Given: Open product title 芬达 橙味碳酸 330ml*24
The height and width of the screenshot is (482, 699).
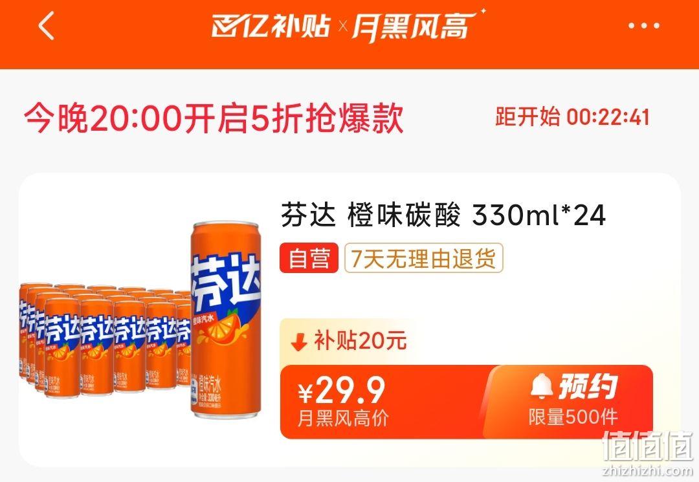Looking at the screenshot, I should coord(443,215).
